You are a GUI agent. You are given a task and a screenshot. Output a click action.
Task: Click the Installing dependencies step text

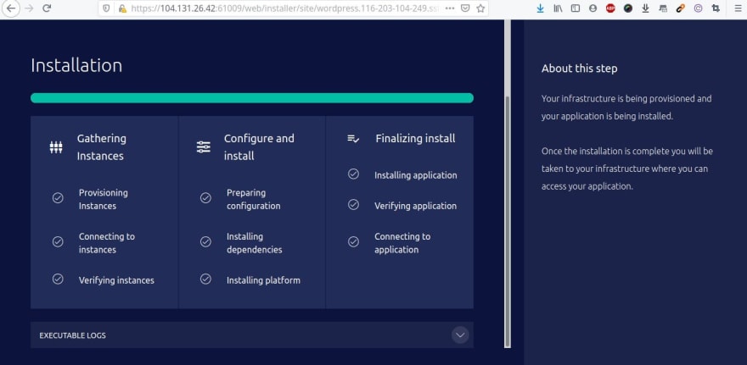point(255,243)
